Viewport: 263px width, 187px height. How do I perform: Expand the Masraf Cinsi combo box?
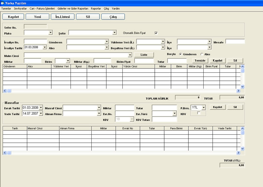pyautogui.click(x=99, y=107)
